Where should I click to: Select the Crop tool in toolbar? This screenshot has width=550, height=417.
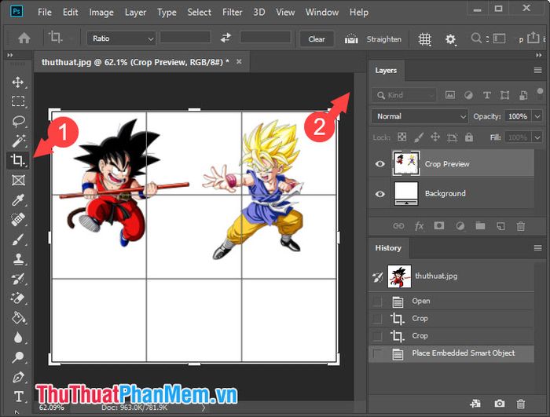coord(18,160)
